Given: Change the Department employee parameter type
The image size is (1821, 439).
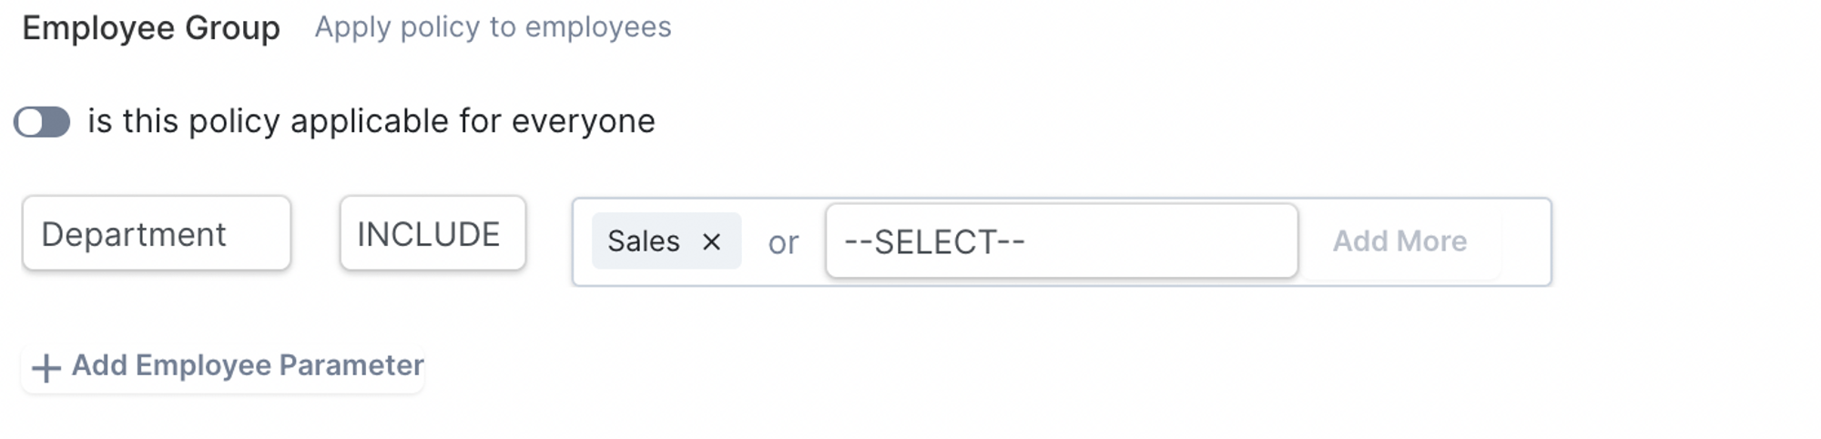Looking at the screenshot, I should point(157,233).
